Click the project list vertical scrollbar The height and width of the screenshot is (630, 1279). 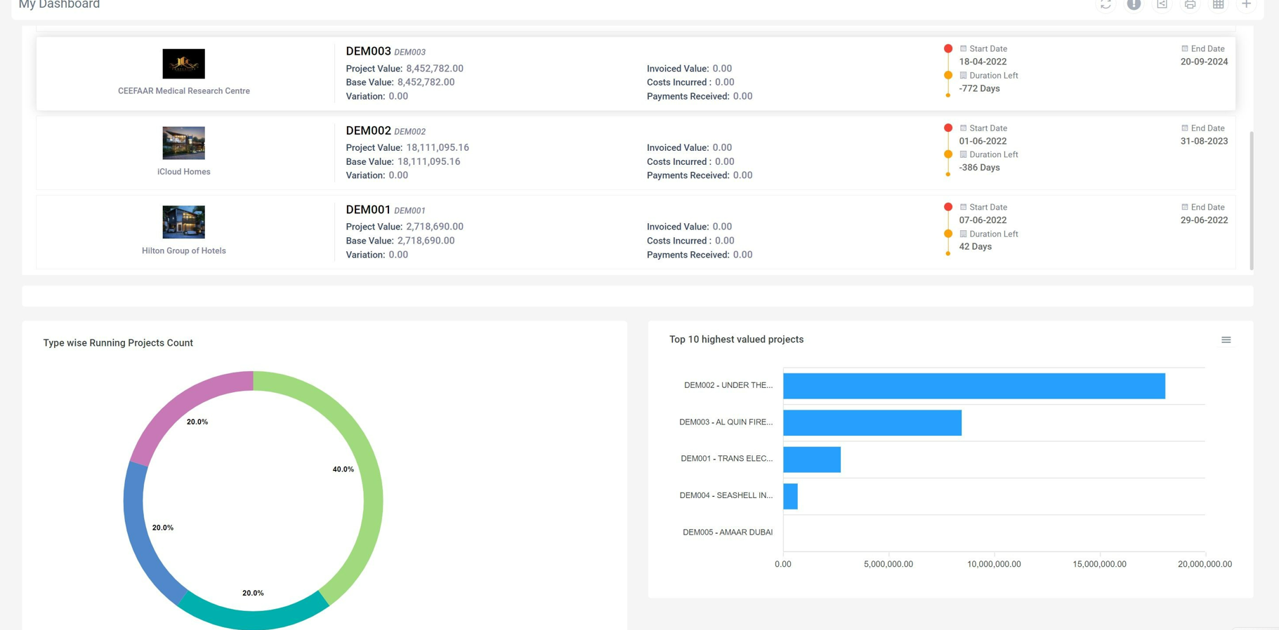pos(1251,200)
